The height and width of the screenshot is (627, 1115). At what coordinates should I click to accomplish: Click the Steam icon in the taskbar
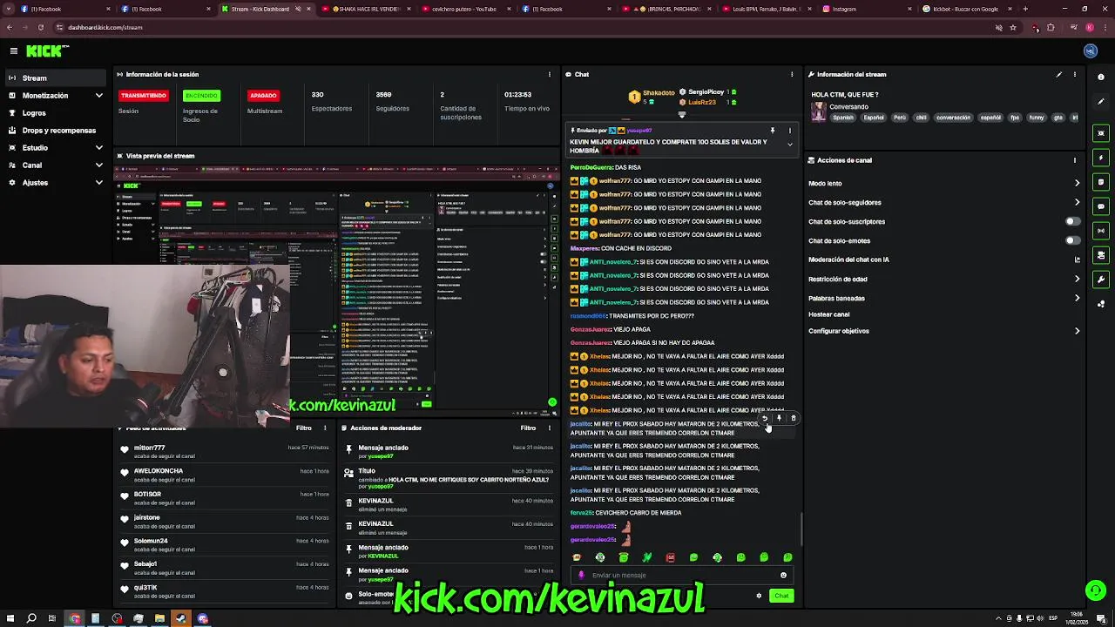click(x=181, y=618)
